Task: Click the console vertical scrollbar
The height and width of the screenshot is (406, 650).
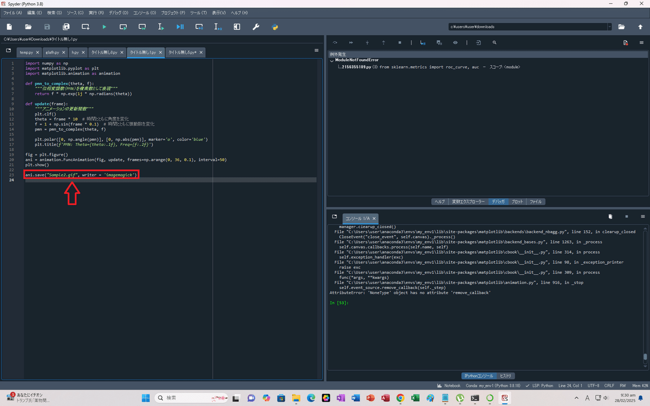Action: point(645,296)
